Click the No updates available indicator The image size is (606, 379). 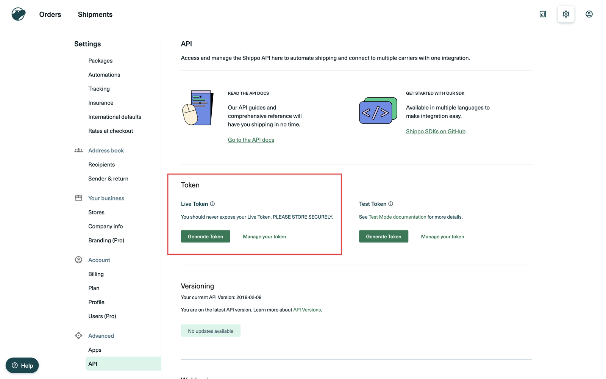click(x=211, y=330)
